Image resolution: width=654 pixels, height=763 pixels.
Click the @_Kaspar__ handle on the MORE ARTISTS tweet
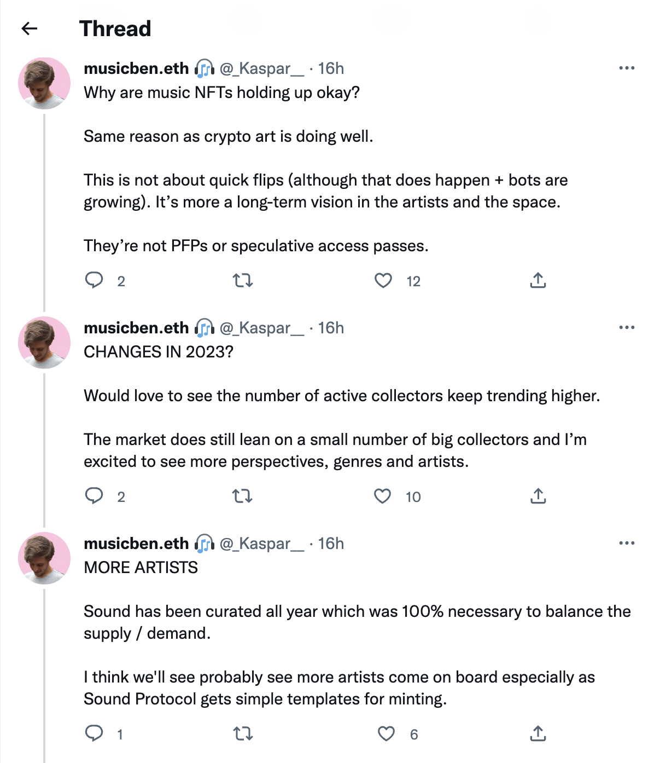coord(261,544)
